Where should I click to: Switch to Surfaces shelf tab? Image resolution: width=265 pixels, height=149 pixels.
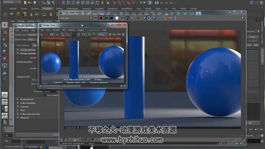[35, 9]
